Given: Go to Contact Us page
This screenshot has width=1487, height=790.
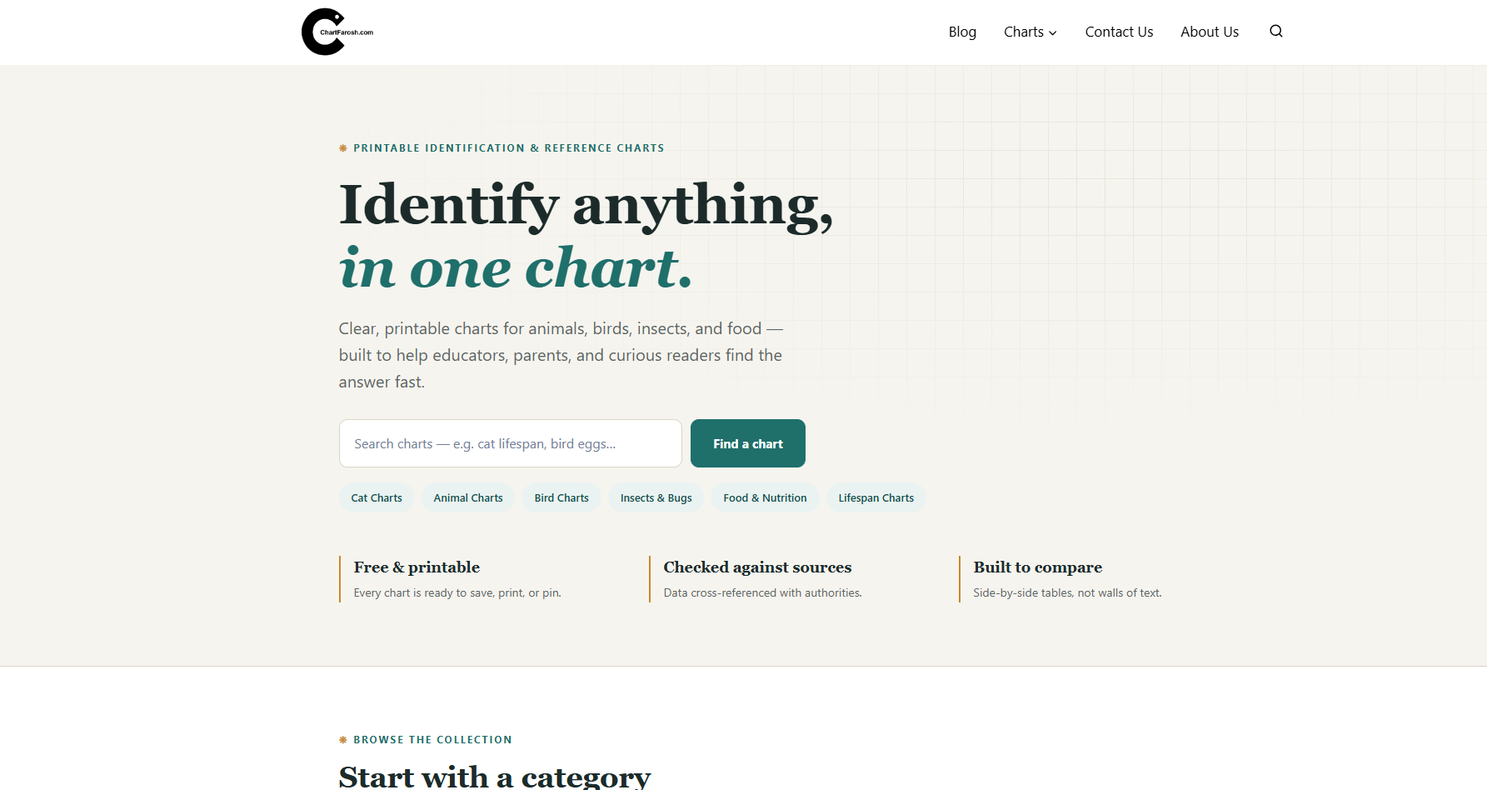Looking at the screenshot, I should pos(1119,32).
